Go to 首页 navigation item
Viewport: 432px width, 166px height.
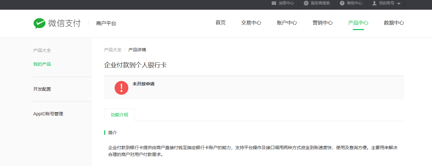(x=220, y=23)
